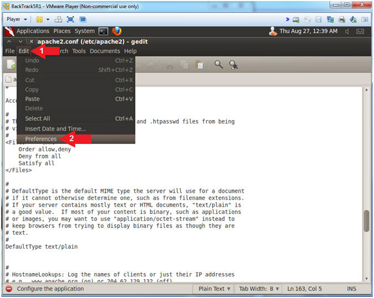Click the Copy toolbar icon
The width and height of the screenshot is (374, 298).
point(184,65)
